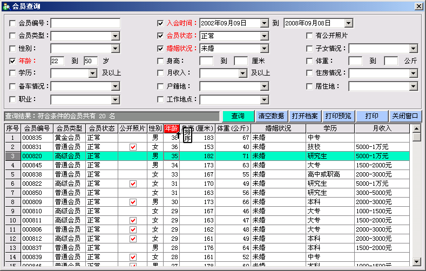Click the 关闭窗口 button

(x=405, y=116)
